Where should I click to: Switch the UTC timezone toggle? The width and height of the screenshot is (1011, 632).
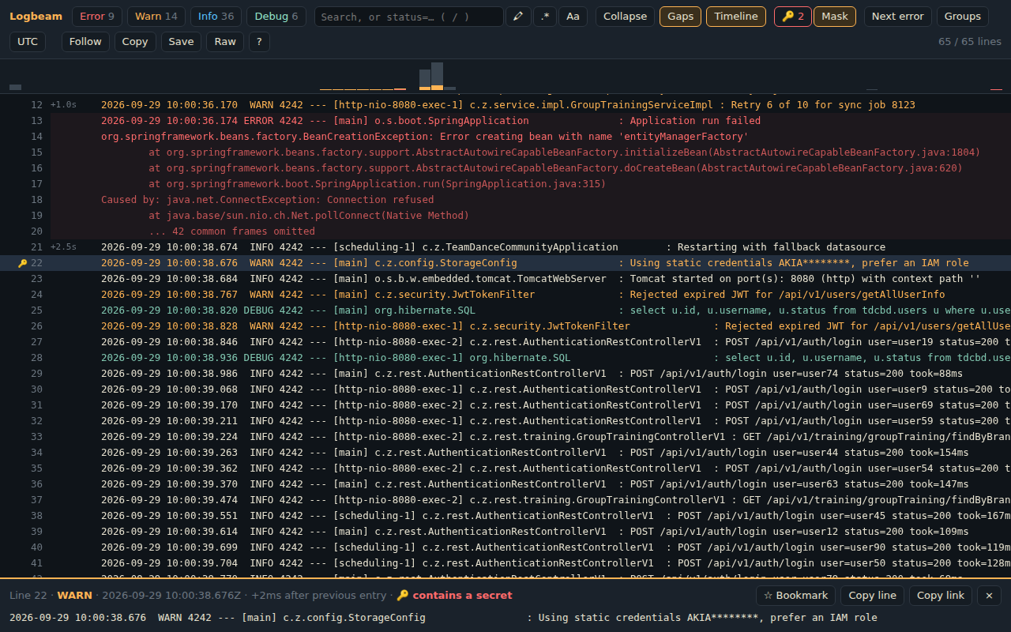pyautogui.click(x=28, y=42)
